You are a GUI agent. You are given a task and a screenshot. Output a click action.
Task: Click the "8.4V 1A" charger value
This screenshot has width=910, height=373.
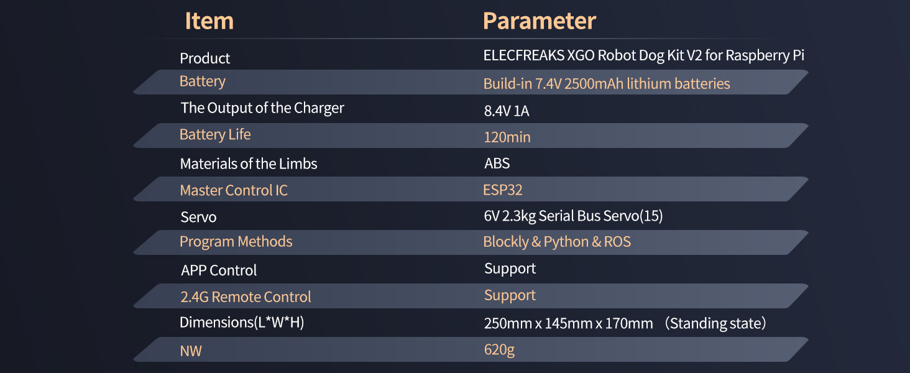(x=506, y=111)
